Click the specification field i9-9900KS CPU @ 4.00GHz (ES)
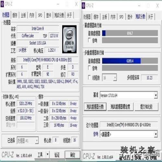Screen dimensions: 162x162 tap(48, 60)
